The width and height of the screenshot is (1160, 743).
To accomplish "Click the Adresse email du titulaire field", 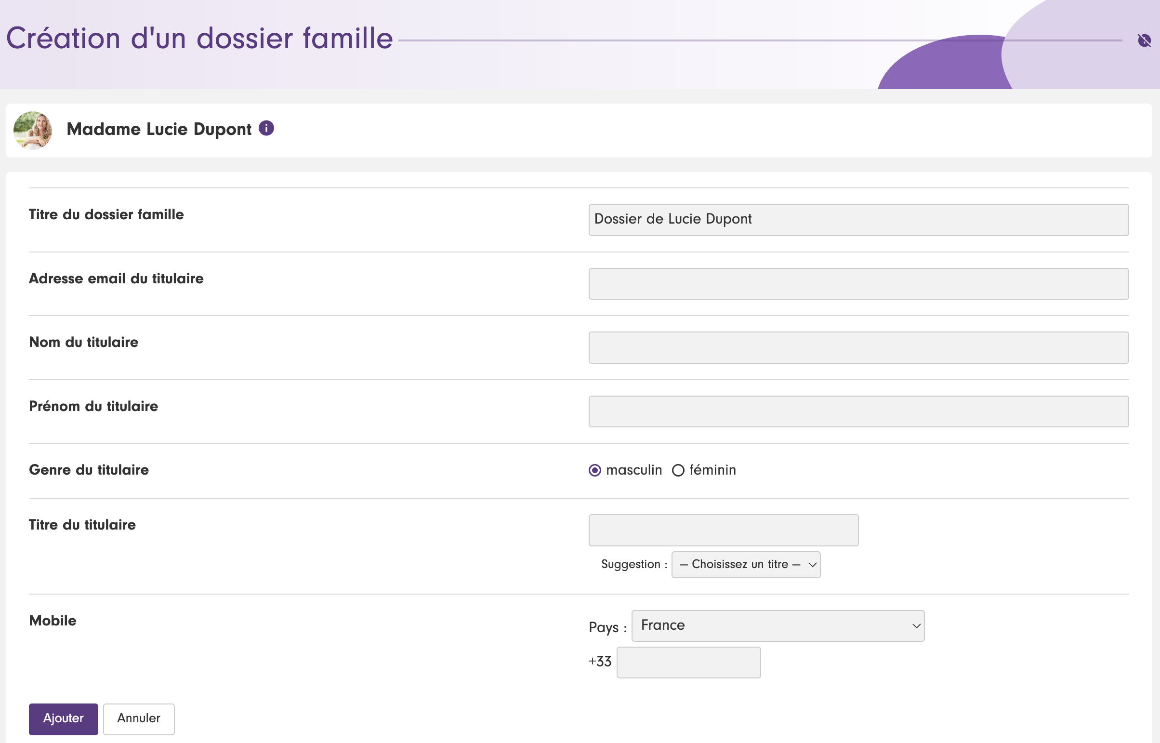I will point(858,284).
